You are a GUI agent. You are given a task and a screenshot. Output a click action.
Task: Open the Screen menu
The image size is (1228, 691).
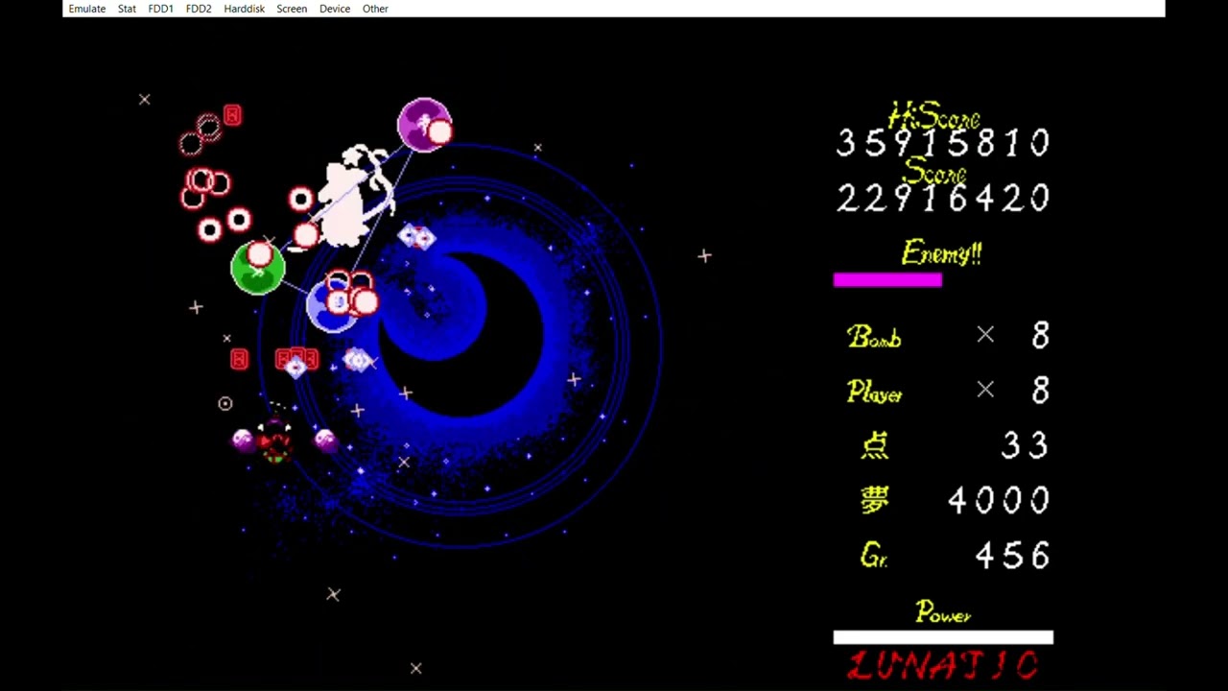coord(292,9)
